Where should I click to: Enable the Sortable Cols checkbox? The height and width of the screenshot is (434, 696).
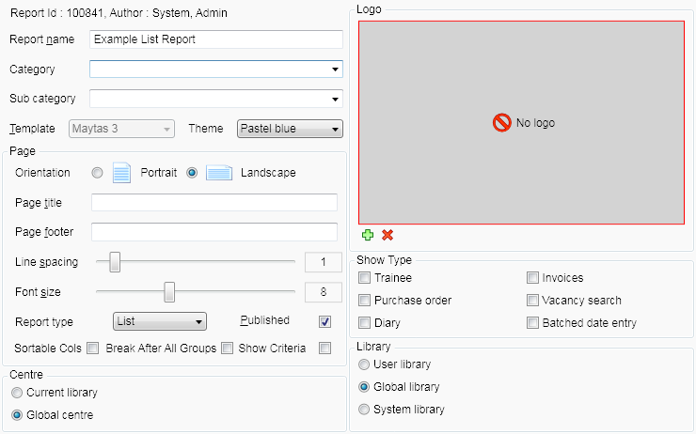tap(93, 349)
